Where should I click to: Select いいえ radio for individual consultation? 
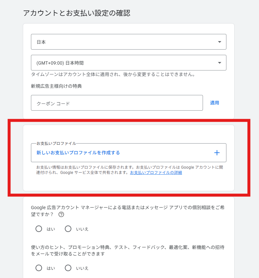pos(68,229)
